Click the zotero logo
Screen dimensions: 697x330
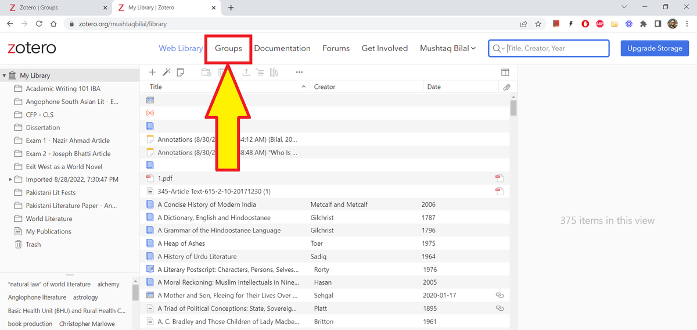[x=32, y=48]
